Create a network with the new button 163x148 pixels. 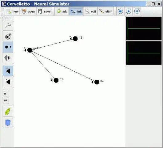point(12,11)
